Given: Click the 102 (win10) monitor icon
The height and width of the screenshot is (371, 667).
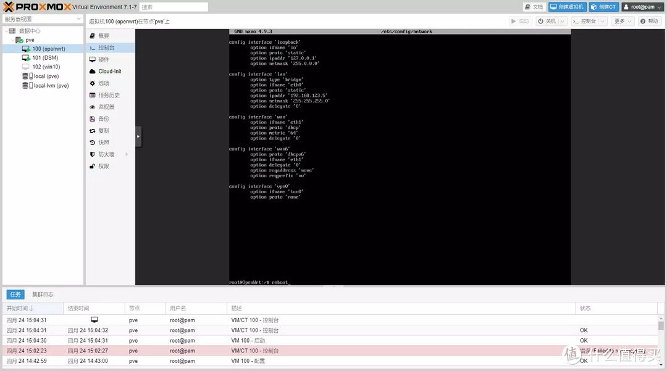Looking at the screenshot, I should click(x=25, y=67).
